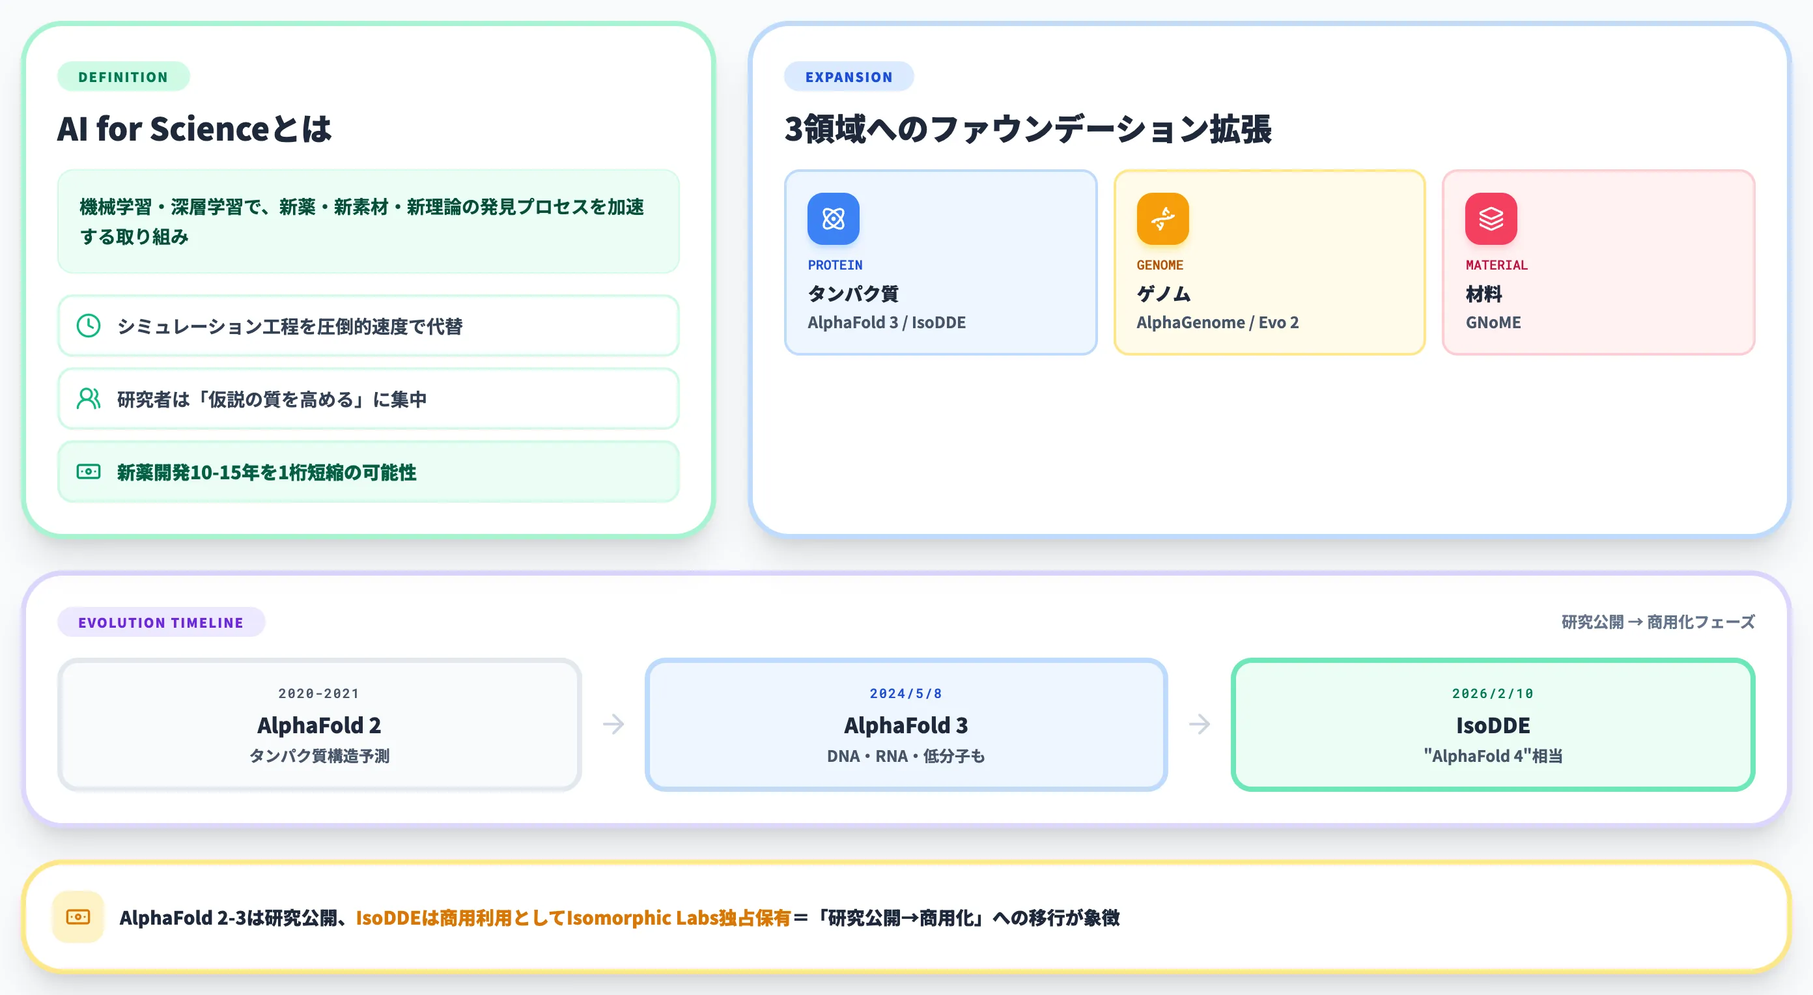Click the orange DNA Genome icon
1813x995 pixels.
1162,219
